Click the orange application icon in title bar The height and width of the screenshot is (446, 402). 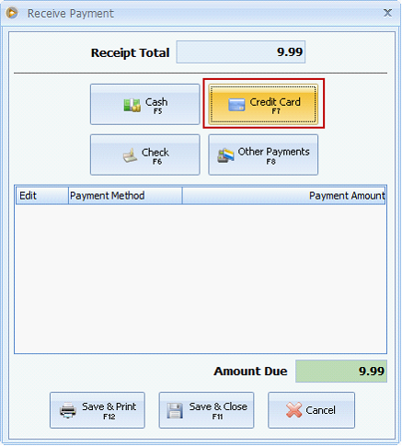[12, 13]
